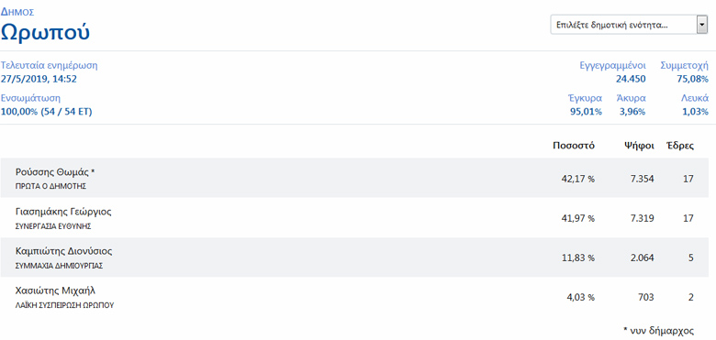
Task: Click ΛΑΪΚΗ ΣΥΣΠΕΙΡΩΣΗ ΩΡΩΠΟΥ party label
Action: 64,305
